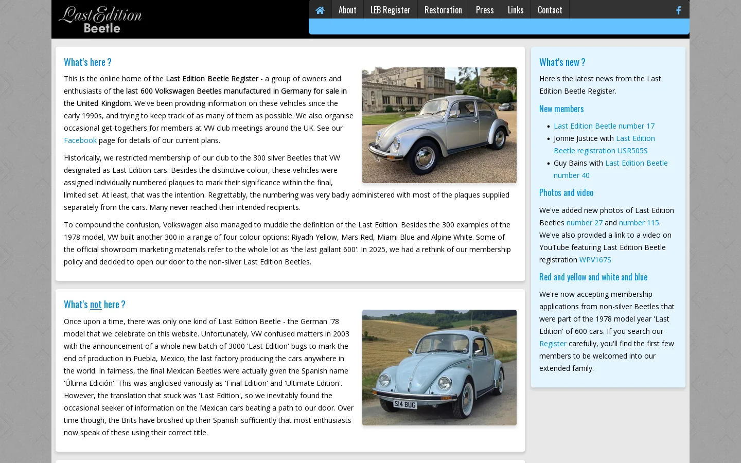Open the About menu item

pyautogui.click(x=347, y=10)
